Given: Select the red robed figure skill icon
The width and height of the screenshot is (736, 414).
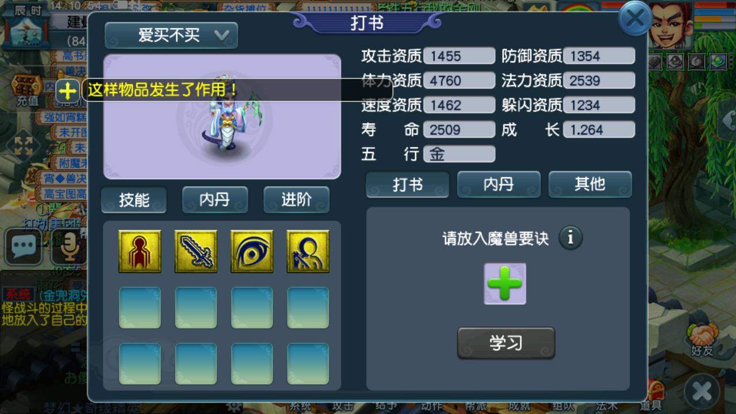Looking at the screenshot, I should 140,251.
